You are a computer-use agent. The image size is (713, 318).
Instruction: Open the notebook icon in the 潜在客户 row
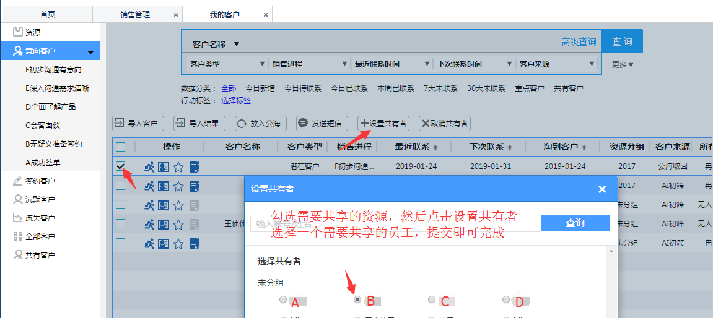click(194, 166)
